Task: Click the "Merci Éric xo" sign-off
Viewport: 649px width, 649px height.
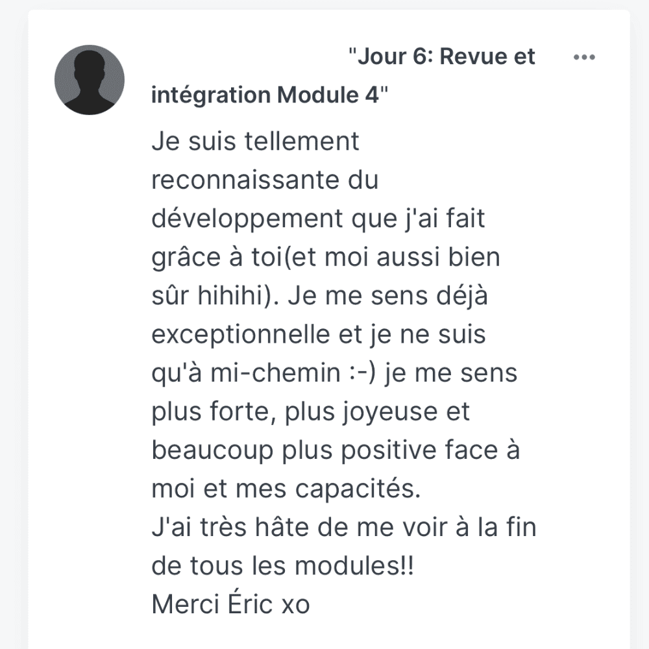Action: click(230, 605)
